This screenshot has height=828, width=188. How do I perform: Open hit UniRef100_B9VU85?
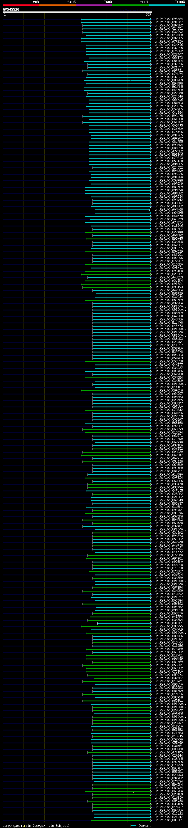click(169, 38)
